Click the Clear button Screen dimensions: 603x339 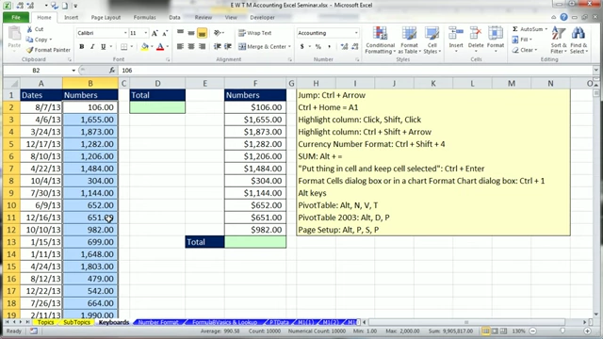(525, 50)
